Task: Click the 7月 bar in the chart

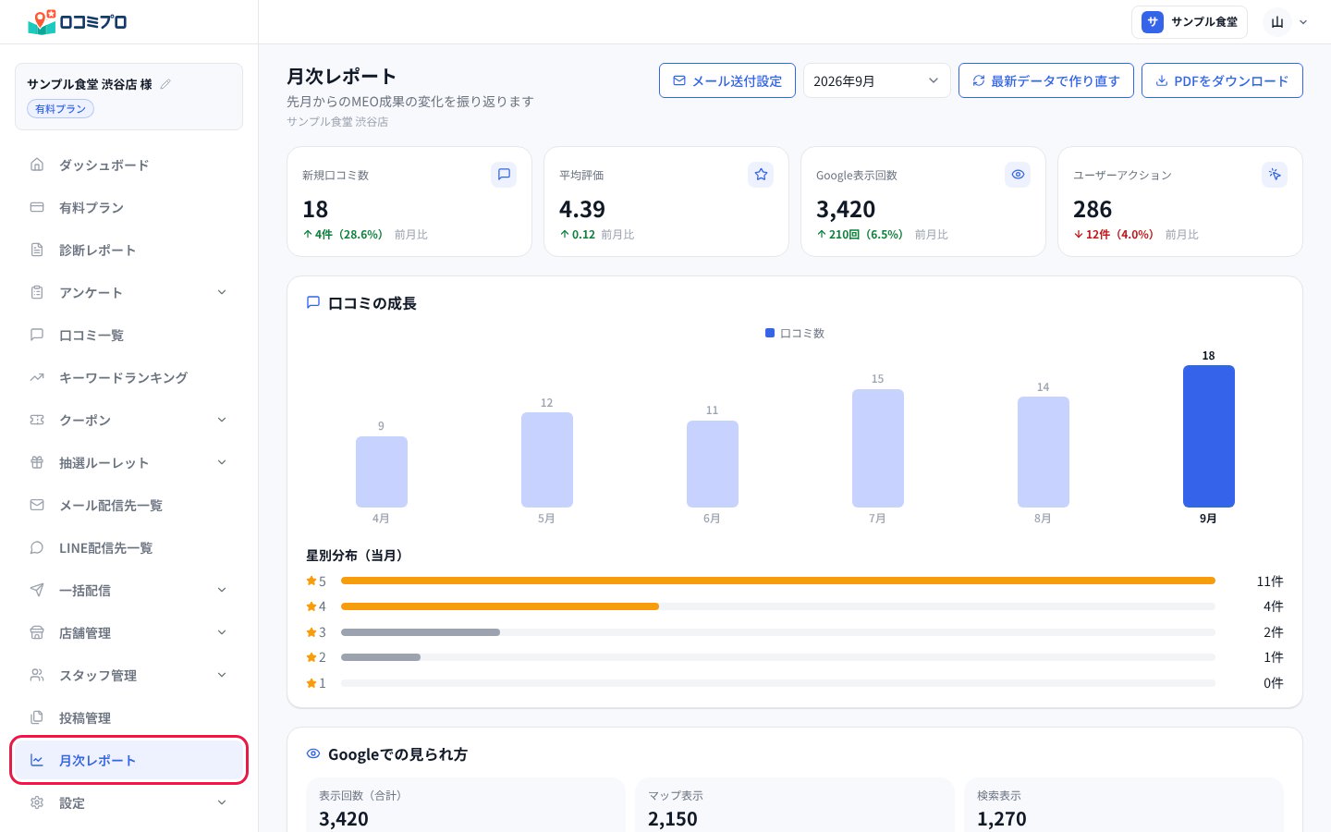Action: coord(877,448)
